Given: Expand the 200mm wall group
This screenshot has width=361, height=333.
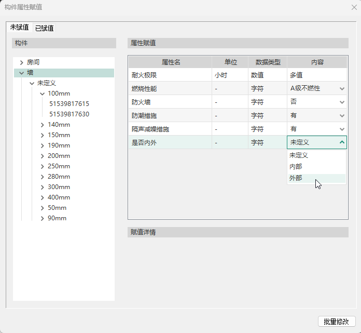Looking at the screenshot, I should pyautogui.click(x=42, y=156).
